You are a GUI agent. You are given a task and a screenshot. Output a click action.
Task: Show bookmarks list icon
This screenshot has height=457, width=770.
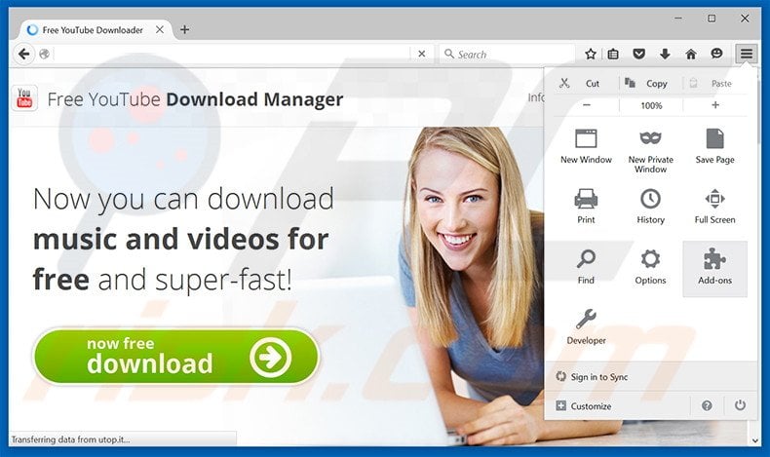click(613, 54)
